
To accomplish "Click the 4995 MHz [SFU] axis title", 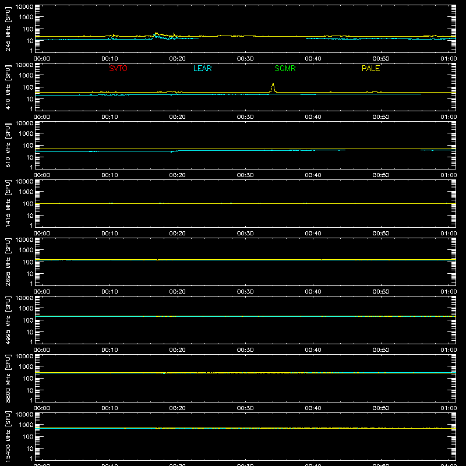I will click(8, 320).
